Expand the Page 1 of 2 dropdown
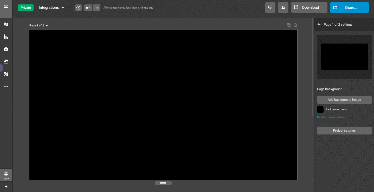Viewport: 374px width, 192px height. 39,25
